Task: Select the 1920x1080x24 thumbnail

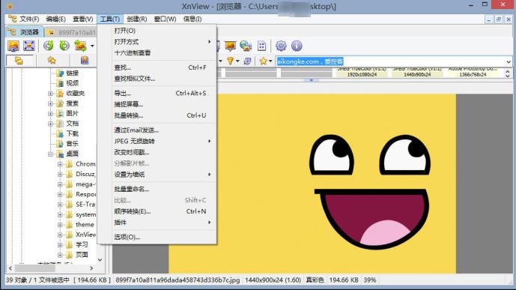Action: [362, 73]
